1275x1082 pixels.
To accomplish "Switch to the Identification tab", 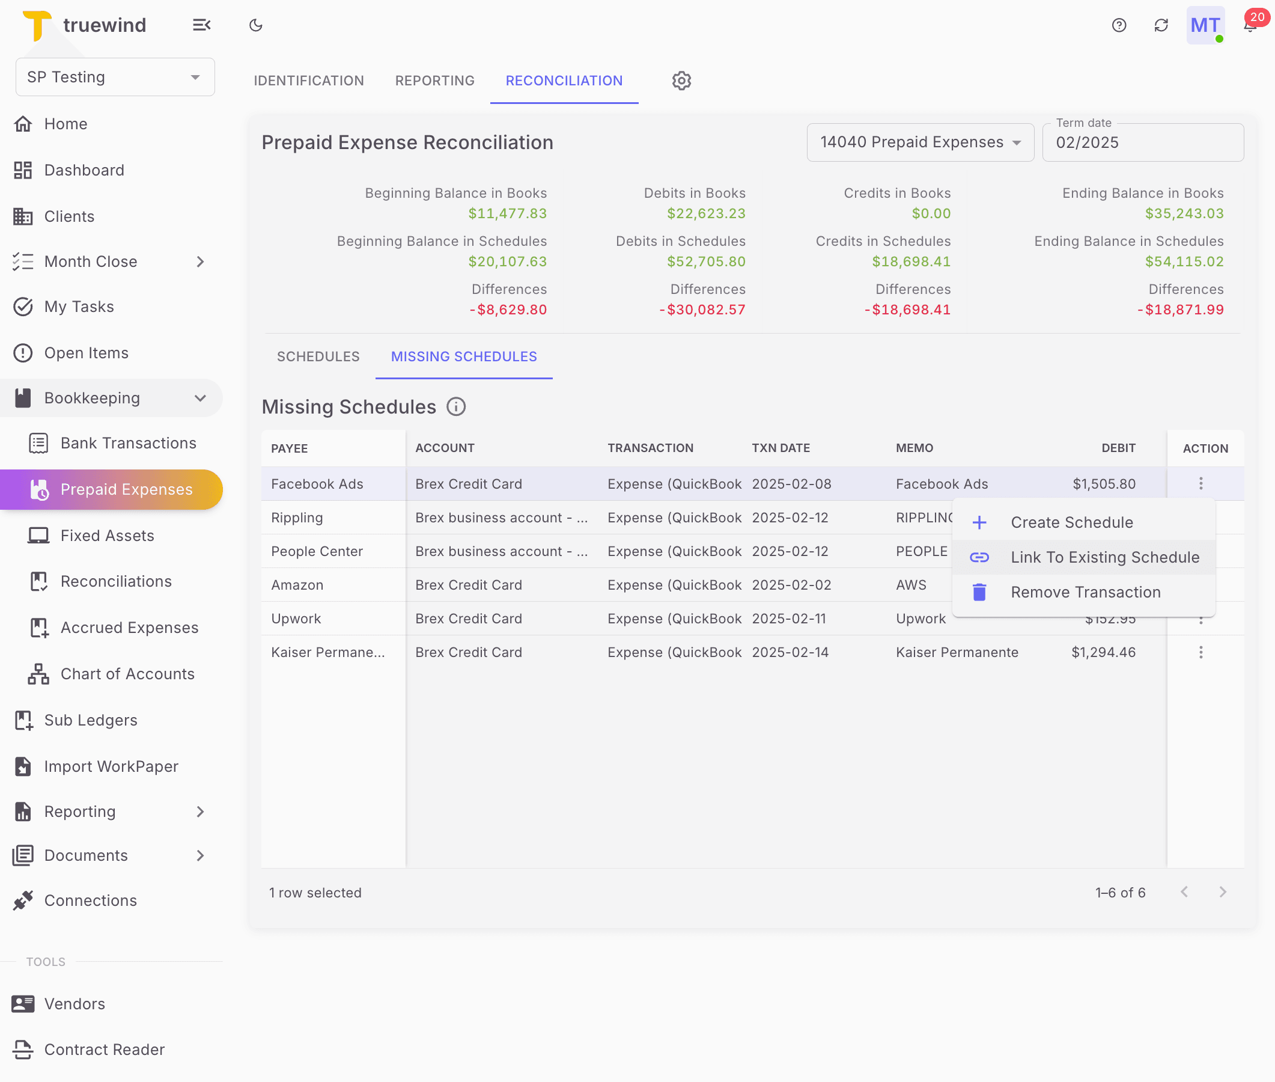I will [x=308, y=81].
